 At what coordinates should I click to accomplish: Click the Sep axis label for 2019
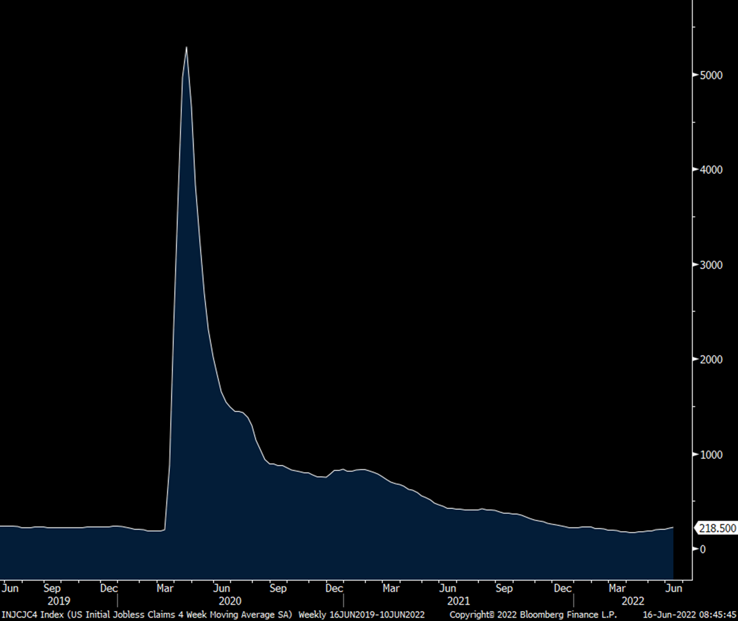(52, 588)
